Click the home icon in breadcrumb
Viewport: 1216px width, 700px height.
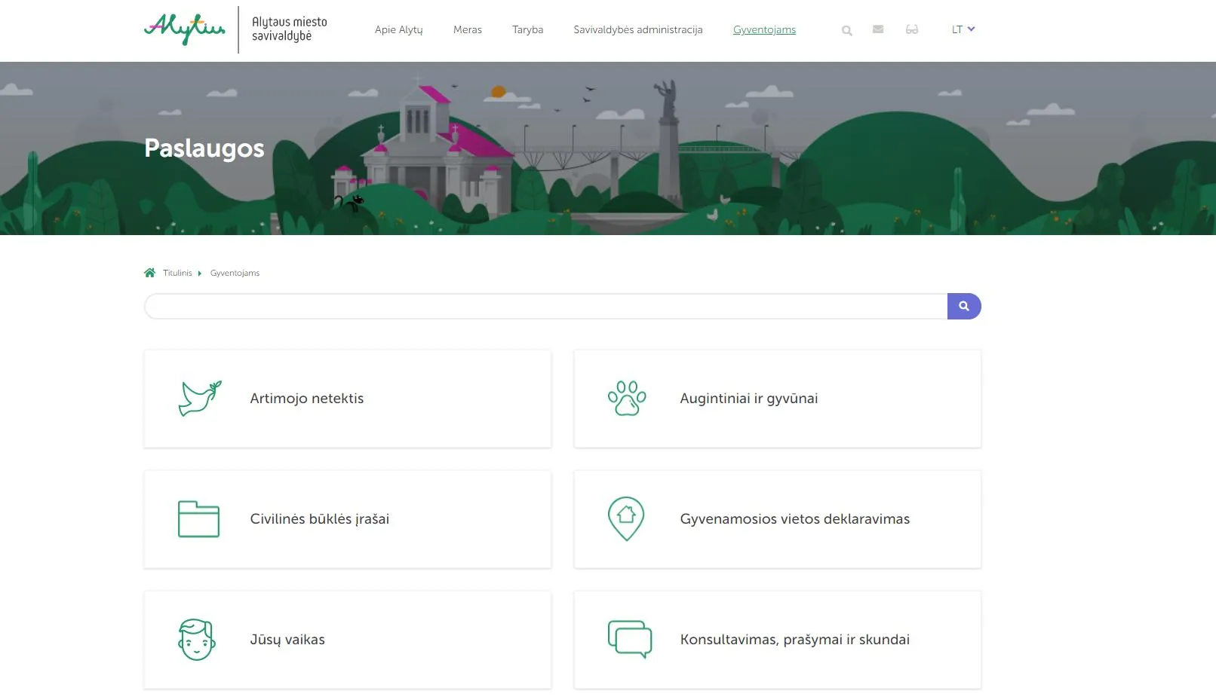tap(149, 273)
